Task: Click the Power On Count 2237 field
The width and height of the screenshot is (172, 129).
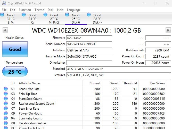Action: point(158,56)
